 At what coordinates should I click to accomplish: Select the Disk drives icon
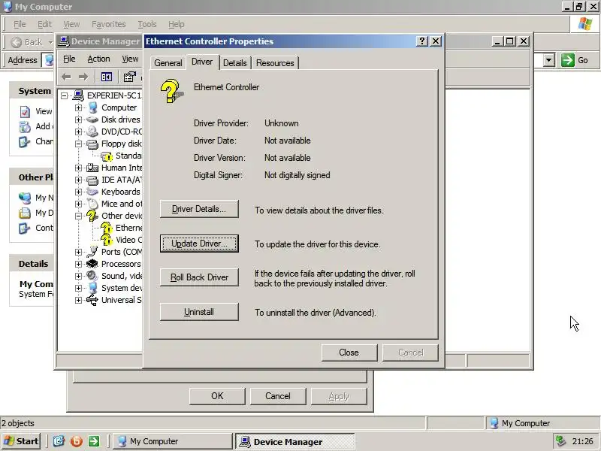pyautogui.click(x=92, y=120)
